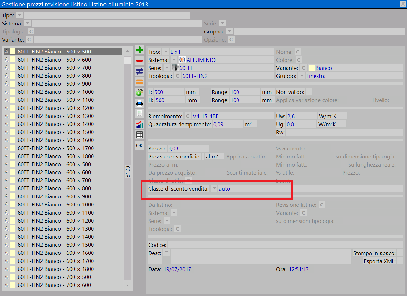The width and height of the screenshot is (407, 296).
Task: Open the Tipo dropdown showing L x H
Action: click(166, 52)
